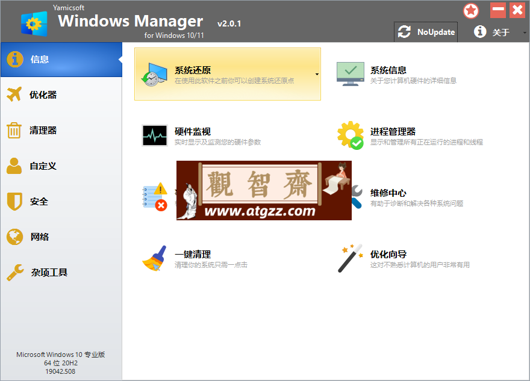Click the globe icon for 网络
Image resolution: width=530 pixels, height=381 pixels.
(15, 237)
